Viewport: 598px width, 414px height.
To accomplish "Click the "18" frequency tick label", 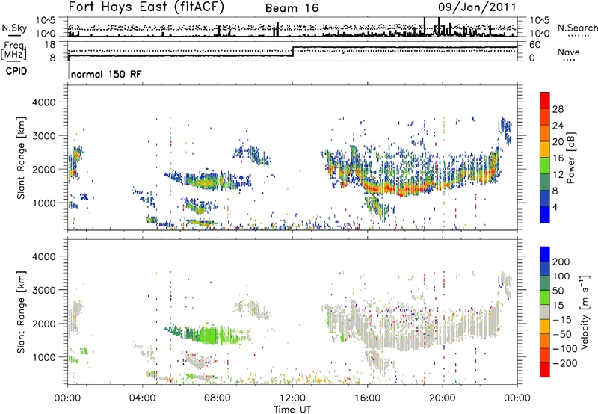I will tap(50, 45).
